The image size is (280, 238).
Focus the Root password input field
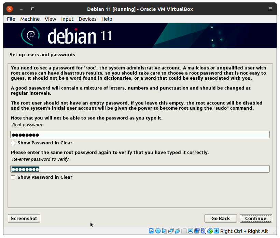tap(140, 135)
